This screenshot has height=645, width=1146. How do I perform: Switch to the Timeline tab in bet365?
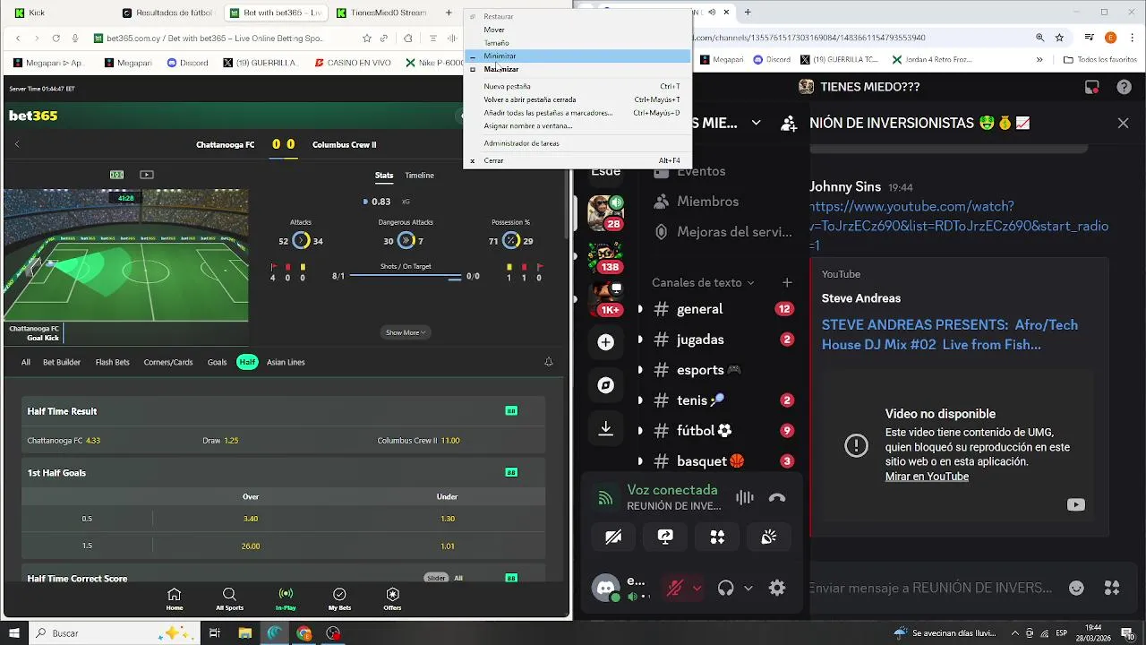(419, 176)
